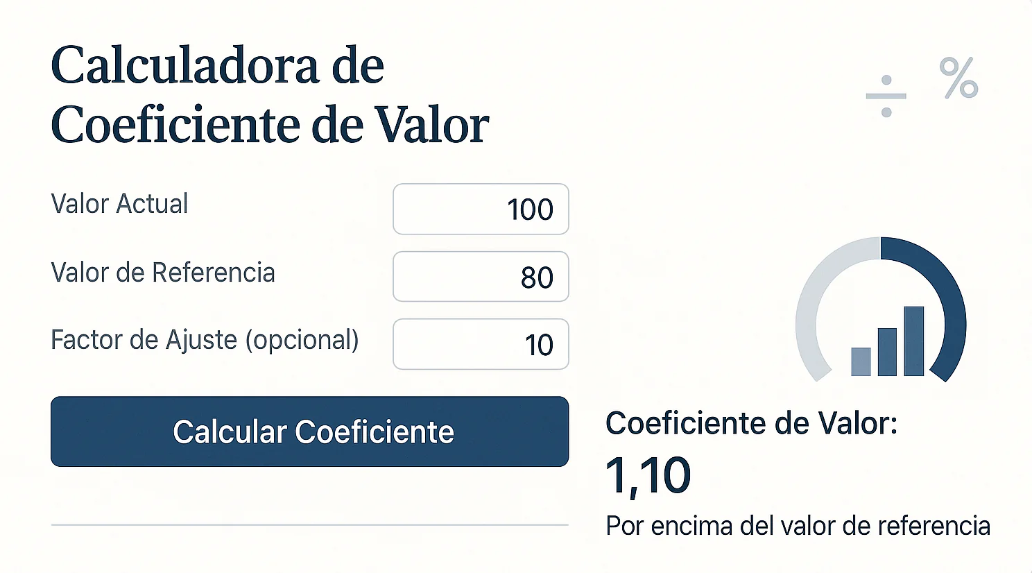Click the Calculadora de Coeficiente de Valor title

[x=270, y=94]
